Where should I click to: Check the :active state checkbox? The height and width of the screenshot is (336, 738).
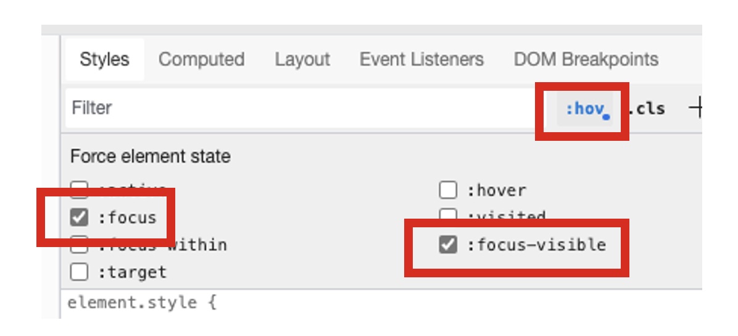click(79, 188)
